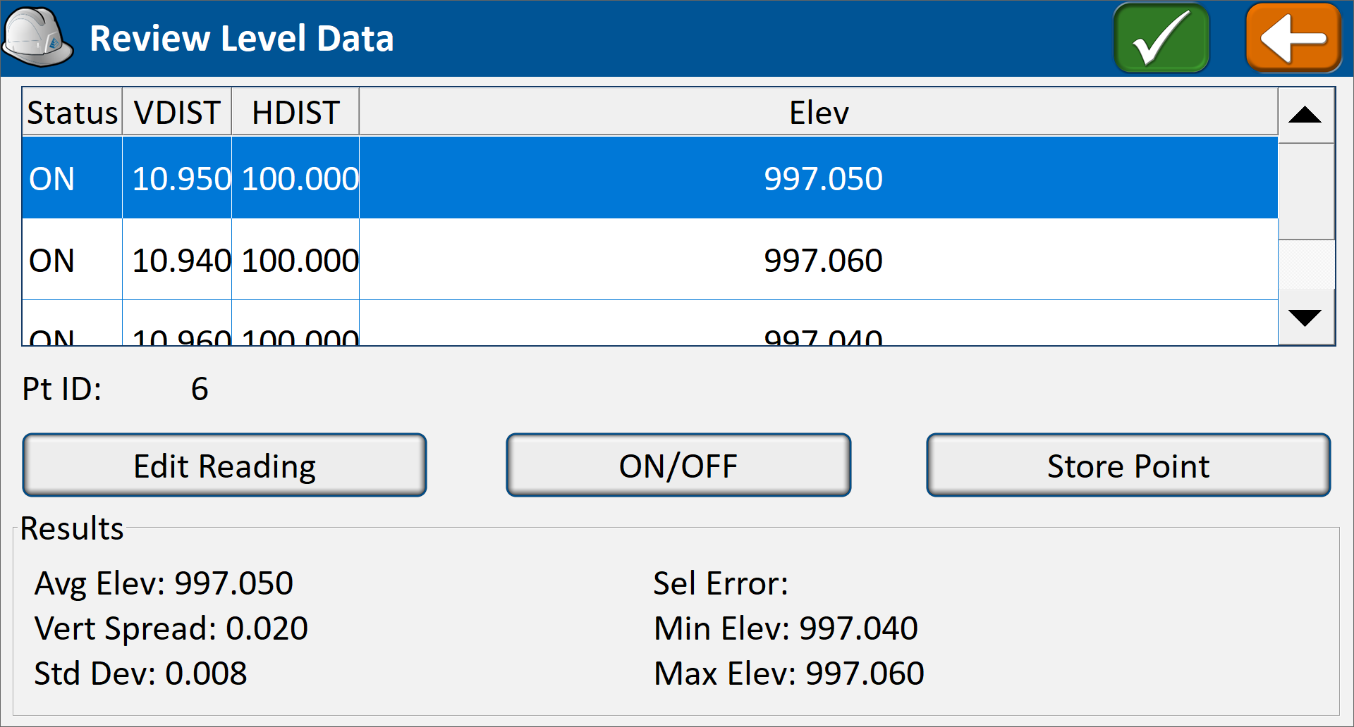Select the row with elevation 997.060

[x=649, y=260]
